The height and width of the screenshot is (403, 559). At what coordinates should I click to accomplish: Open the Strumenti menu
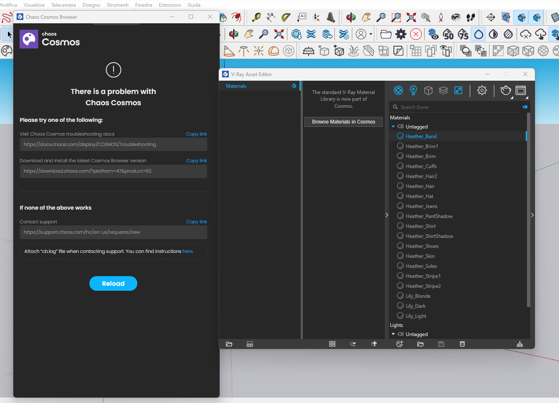click(x=118, y=5)
